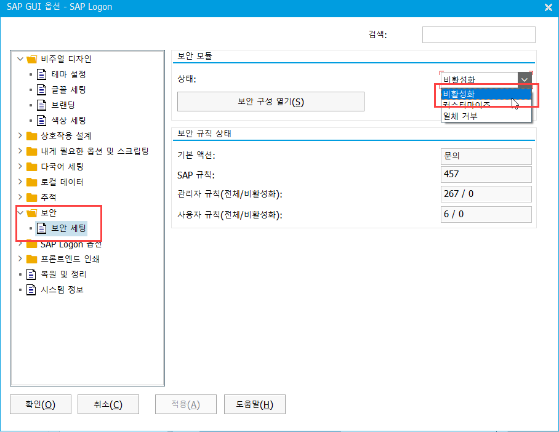This screenshot has width=559, height=432.
Task: Click the 보안 세팅 document icon
Action: point(42,228)
